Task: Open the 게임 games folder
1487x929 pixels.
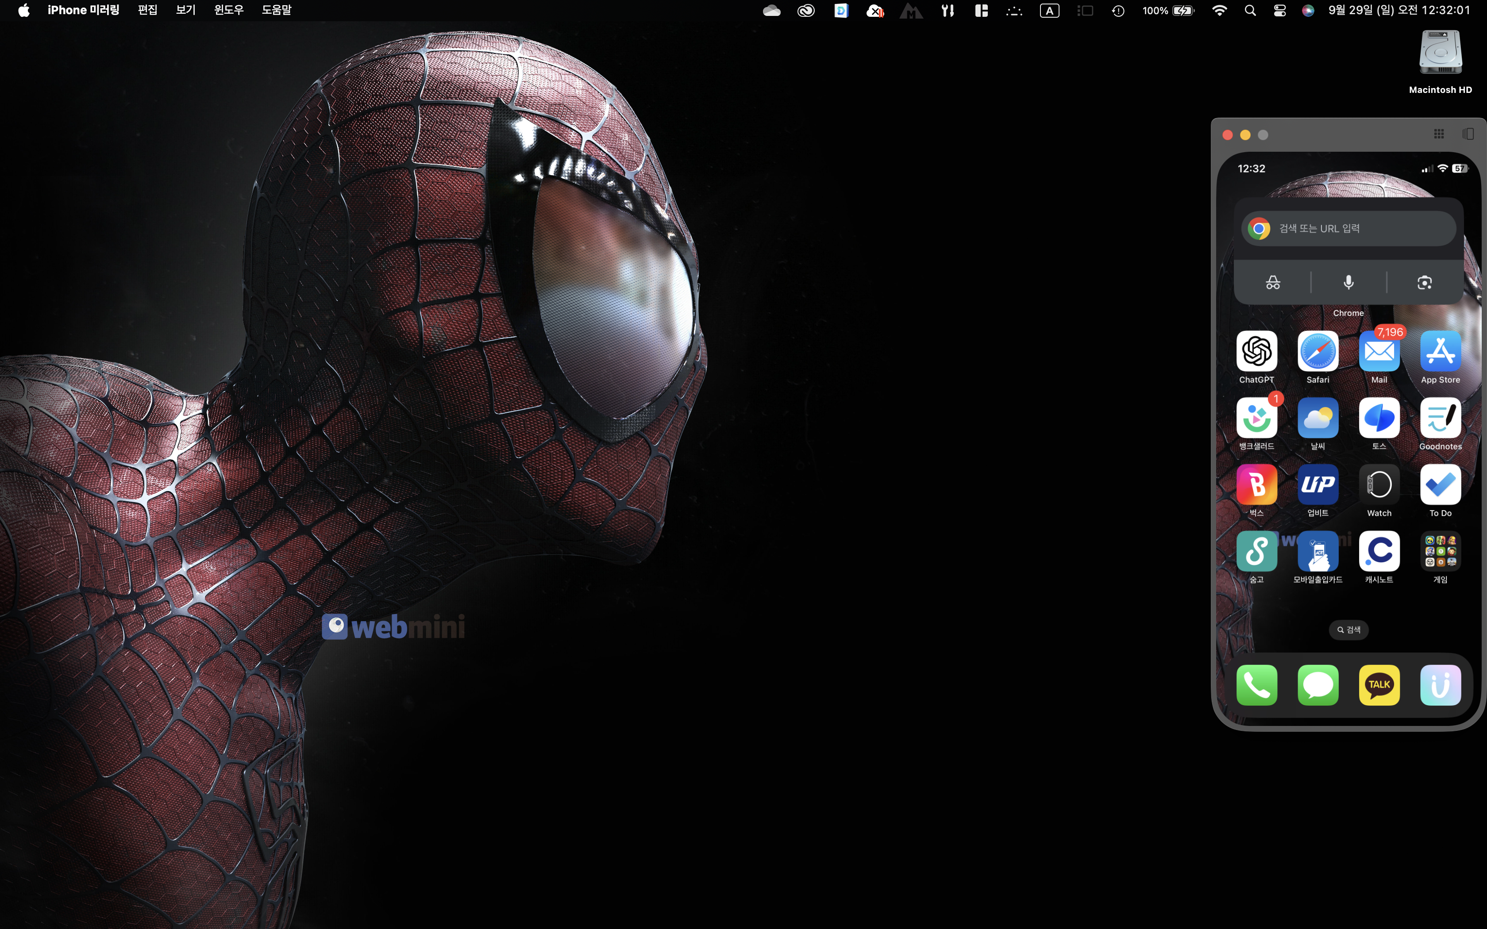Action: (x=1440, y=551)
